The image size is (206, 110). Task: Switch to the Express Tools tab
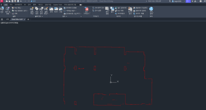57,5
